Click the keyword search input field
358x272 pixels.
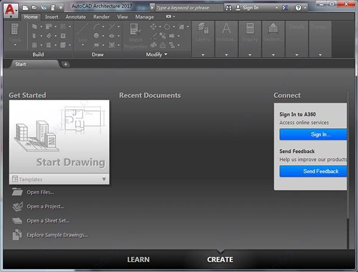tap(189, 8)
